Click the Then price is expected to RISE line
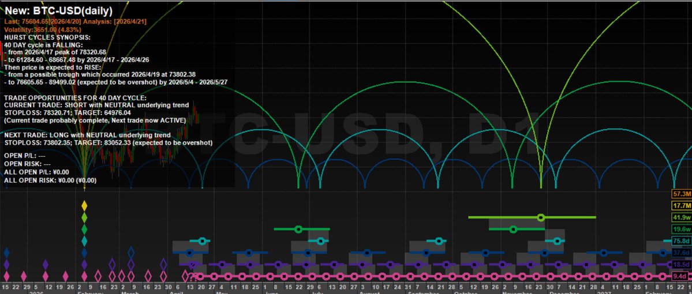692x294 pixels. click(x=53, y=67)
